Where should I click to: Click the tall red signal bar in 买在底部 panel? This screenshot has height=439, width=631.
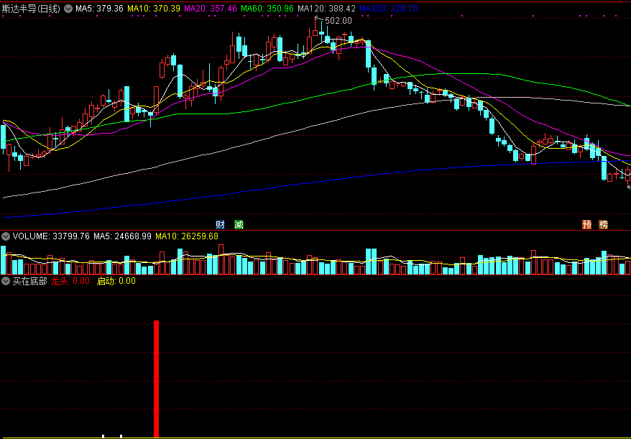click(x=157, y=379)
